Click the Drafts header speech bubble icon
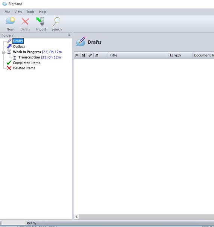214x227 pixels. point(80,41)
